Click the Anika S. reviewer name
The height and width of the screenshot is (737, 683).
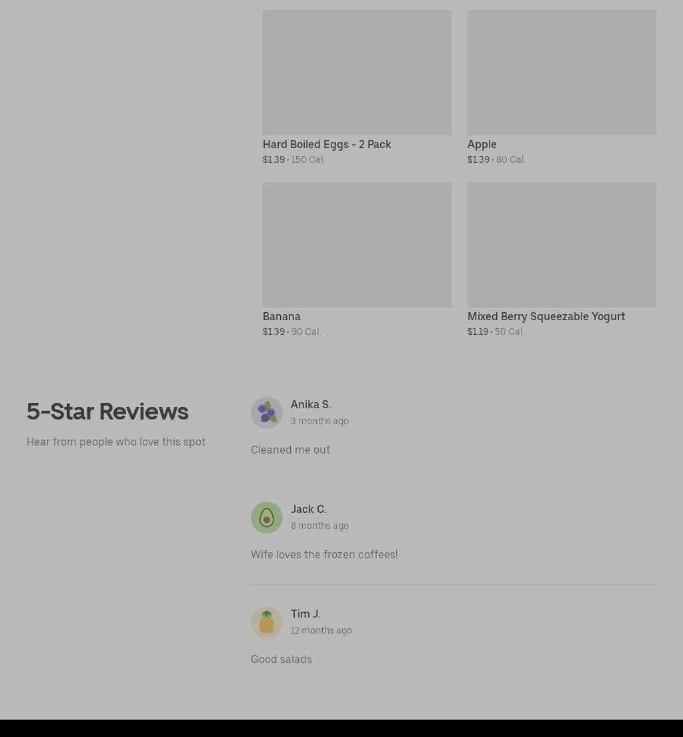[x=311, y=405]
